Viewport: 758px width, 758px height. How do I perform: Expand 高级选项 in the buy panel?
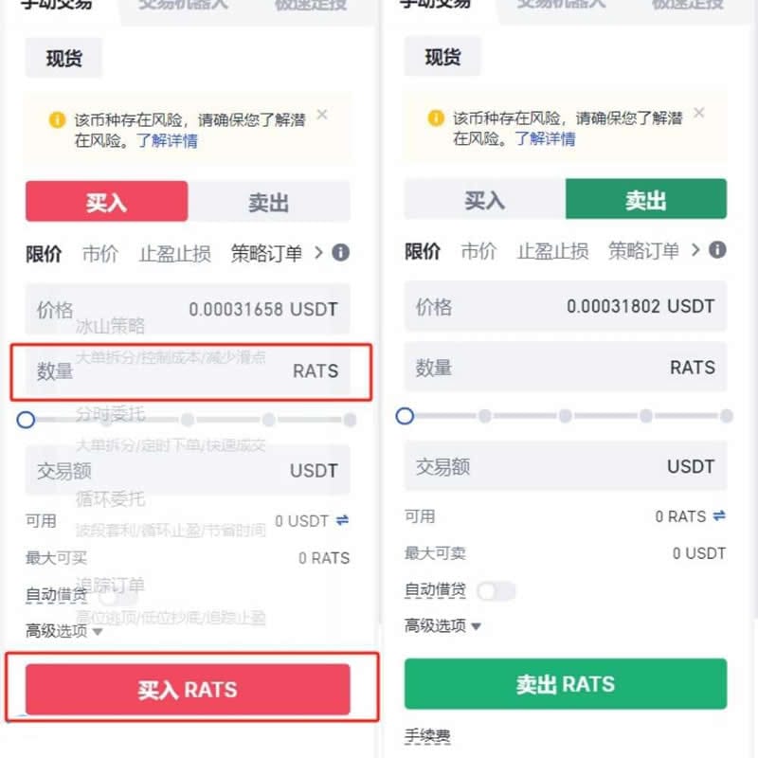(63, 631)
